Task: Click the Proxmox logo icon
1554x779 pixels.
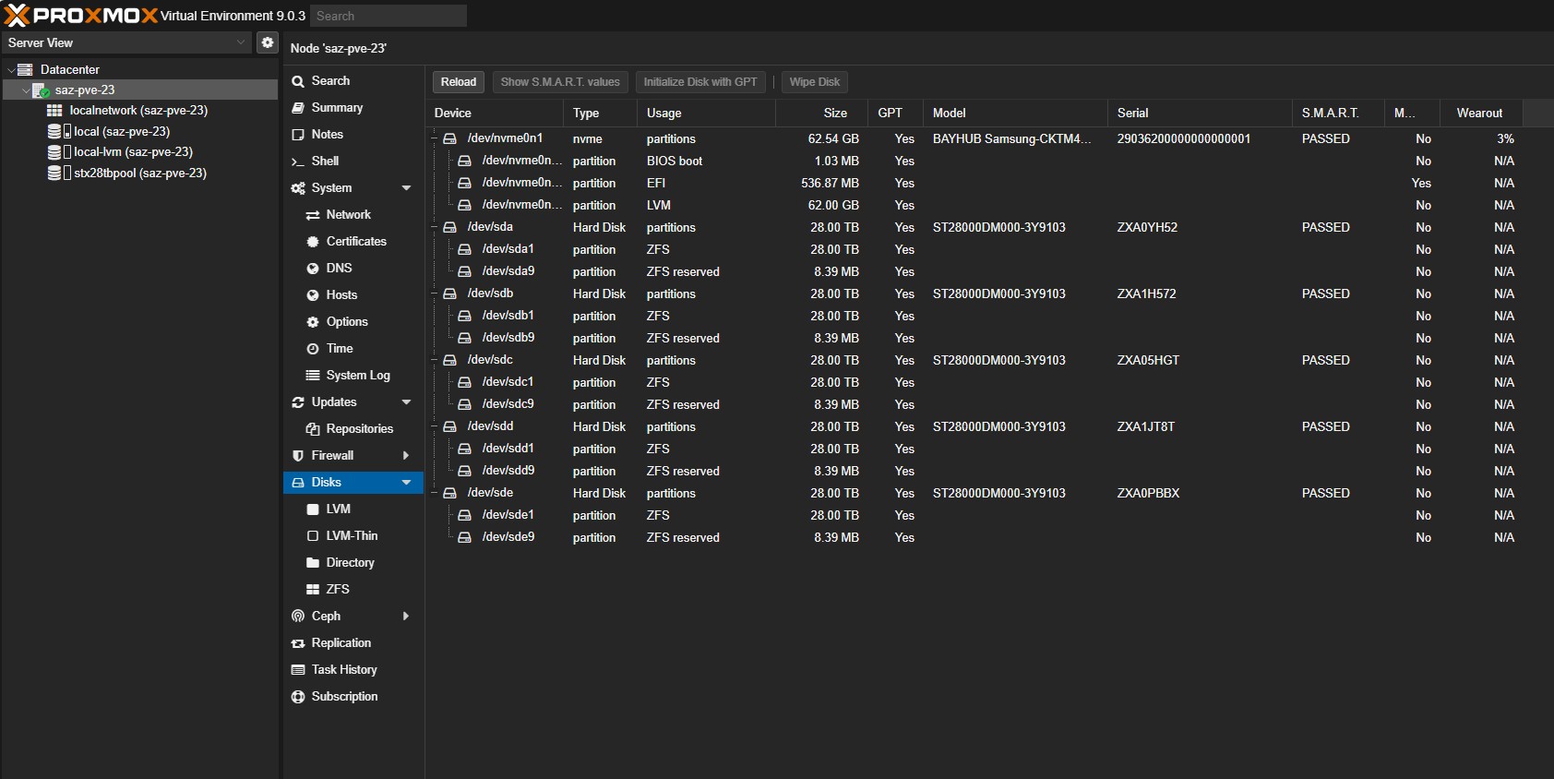Action: (17, 16)
